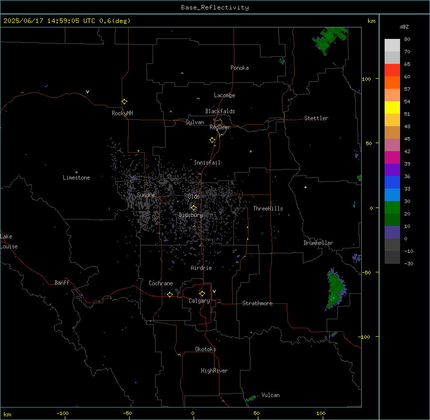Click the yellow diamond marker near Olds
Image resolution: width=430 pixels, height=420 pixels.
[194, 208]
